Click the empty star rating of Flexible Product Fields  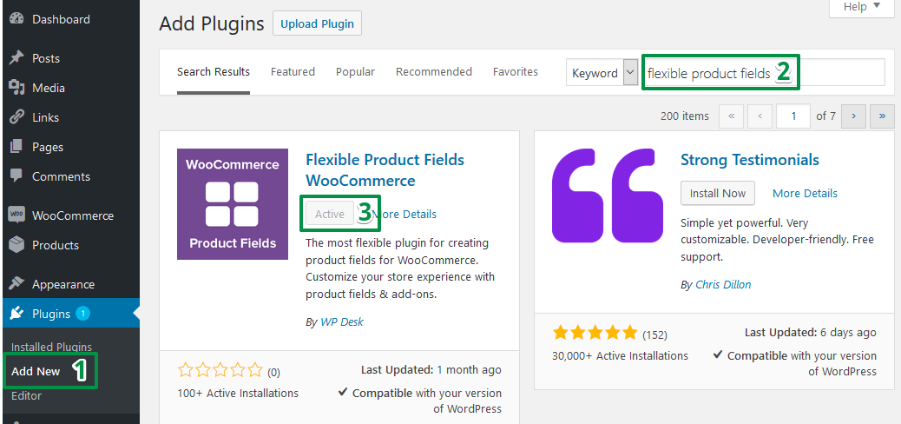point(220,370)
